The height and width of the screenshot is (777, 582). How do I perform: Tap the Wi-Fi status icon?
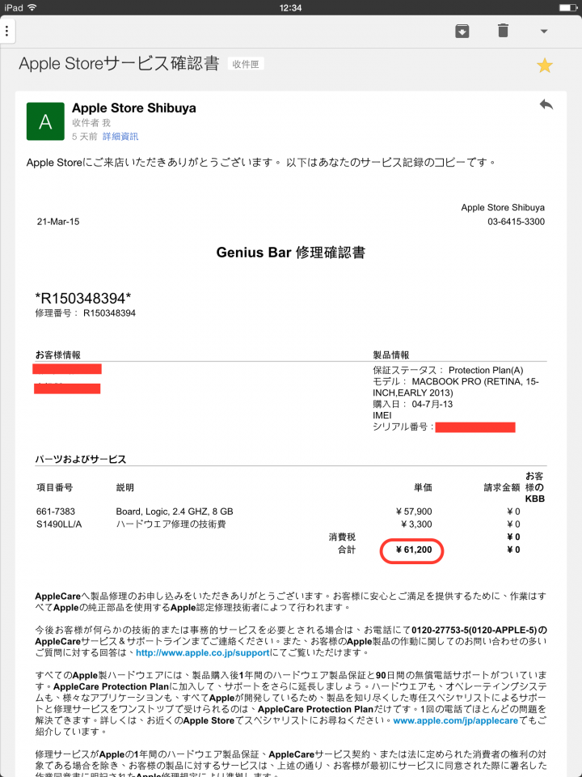[x=32, y=7]
